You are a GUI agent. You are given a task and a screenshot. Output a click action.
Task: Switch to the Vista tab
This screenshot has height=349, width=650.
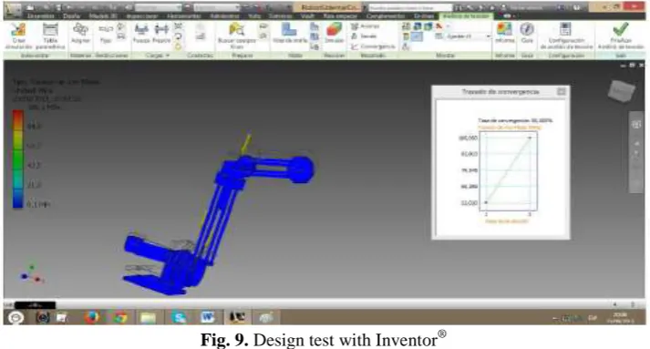coord(254,16)
